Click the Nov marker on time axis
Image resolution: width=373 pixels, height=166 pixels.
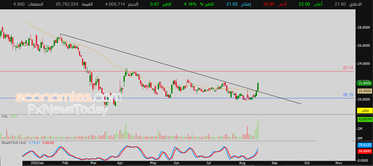click(x=339, y=163)
